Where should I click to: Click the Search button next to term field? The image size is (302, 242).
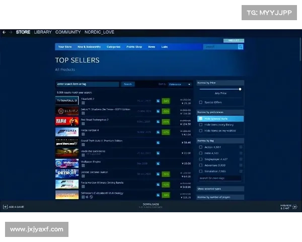pos(128,84)
